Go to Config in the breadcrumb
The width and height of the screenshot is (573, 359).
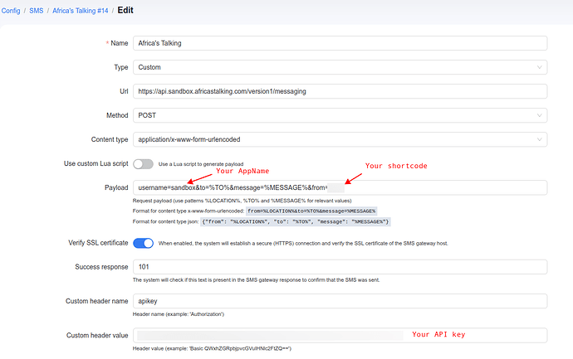(x=11, y=10)
